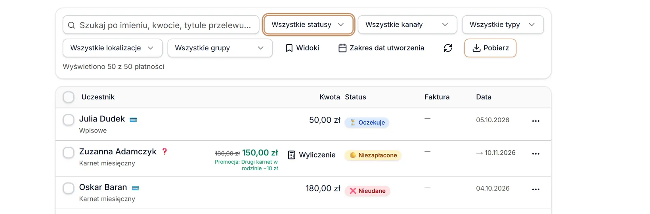Click the name Julia Dudek
This screenshot has height=214, width=650.
click(x=102, y=119)
